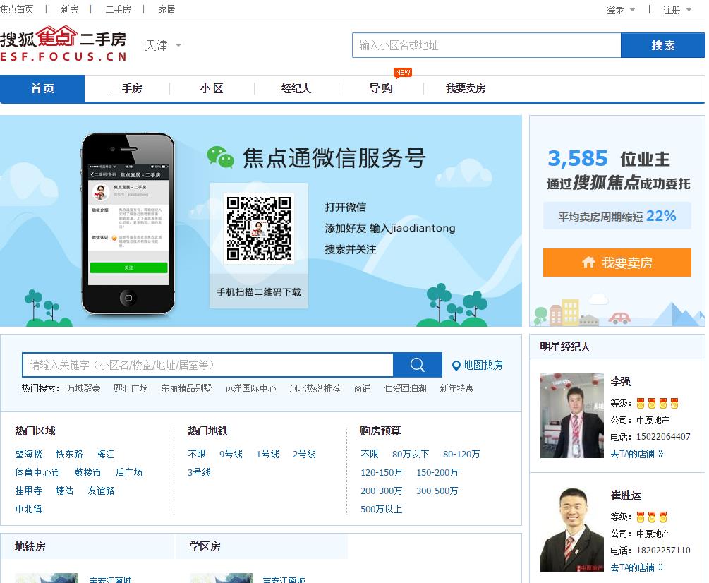Viewport: 709px width, 583px height.
Task: Open the 二手房 link in top bar
Action: 118,9
